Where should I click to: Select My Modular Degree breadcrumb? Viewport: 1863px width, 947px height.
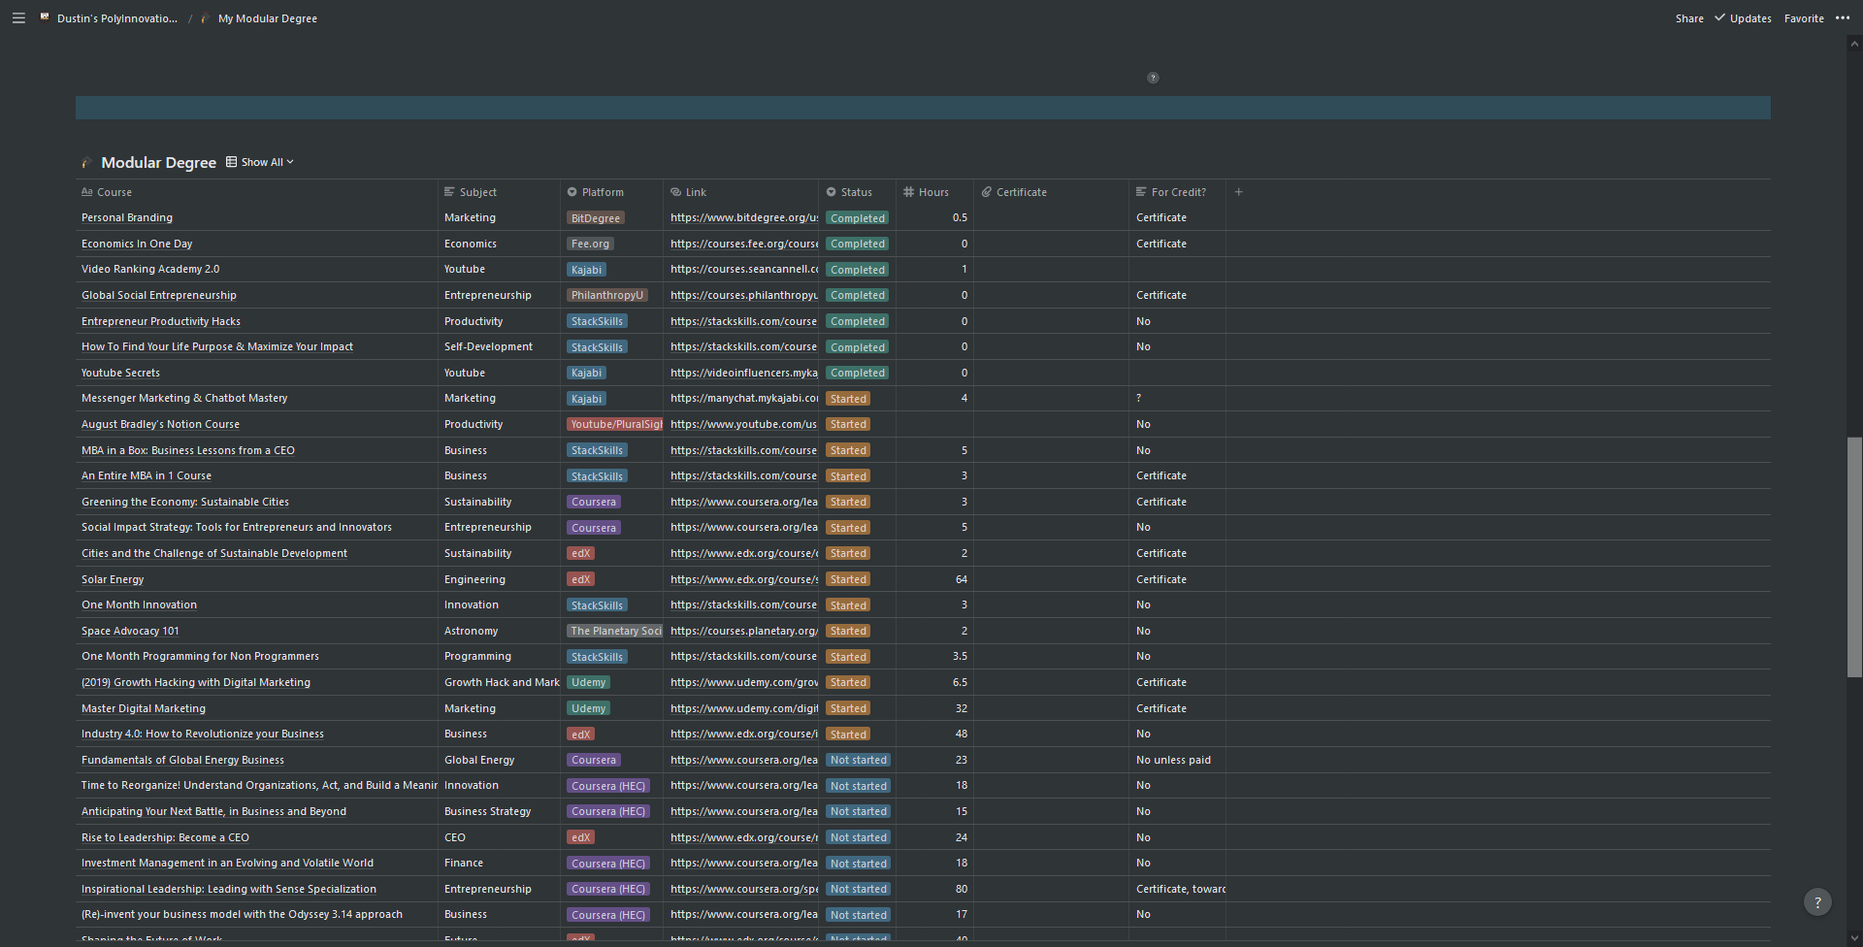click(x=267, y=18)
